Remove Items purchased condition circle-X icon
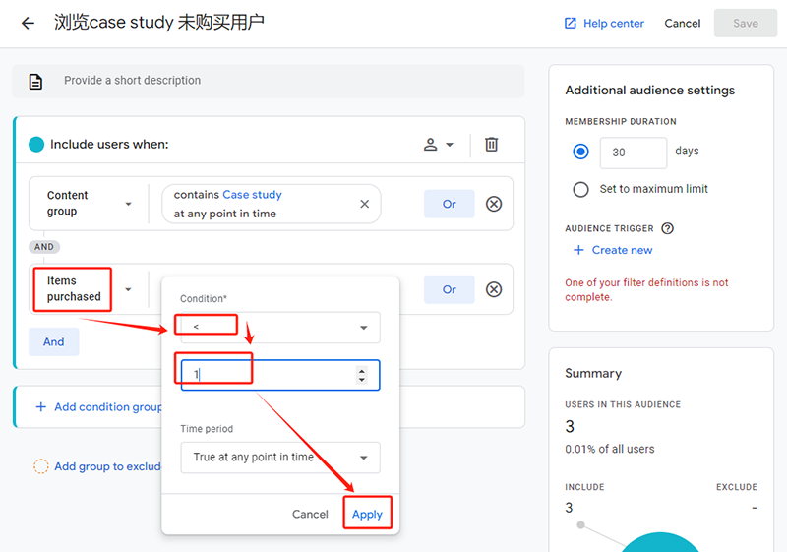 pyautogui.click(x=494, y=289)
